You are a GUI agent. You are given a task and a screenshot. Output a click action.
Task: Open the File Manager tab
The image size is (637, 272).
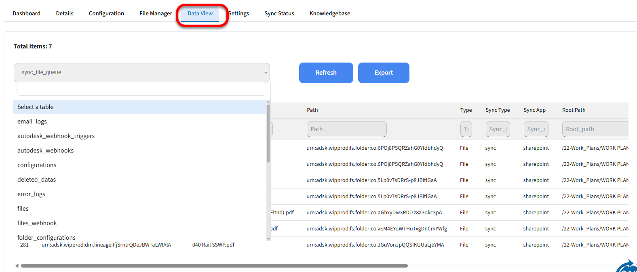click(x=156, y=13)
